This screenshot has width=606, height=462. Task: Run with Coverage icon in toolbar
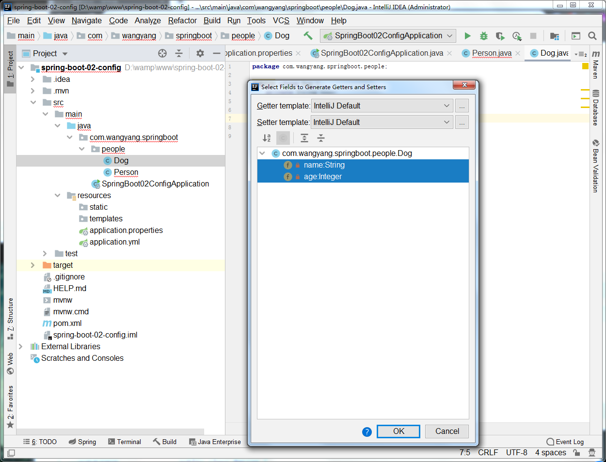pos(500,36)
